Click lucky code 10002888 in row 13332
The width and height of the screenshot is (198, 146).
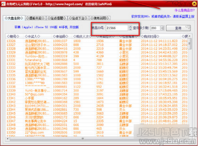coord(60,64)
